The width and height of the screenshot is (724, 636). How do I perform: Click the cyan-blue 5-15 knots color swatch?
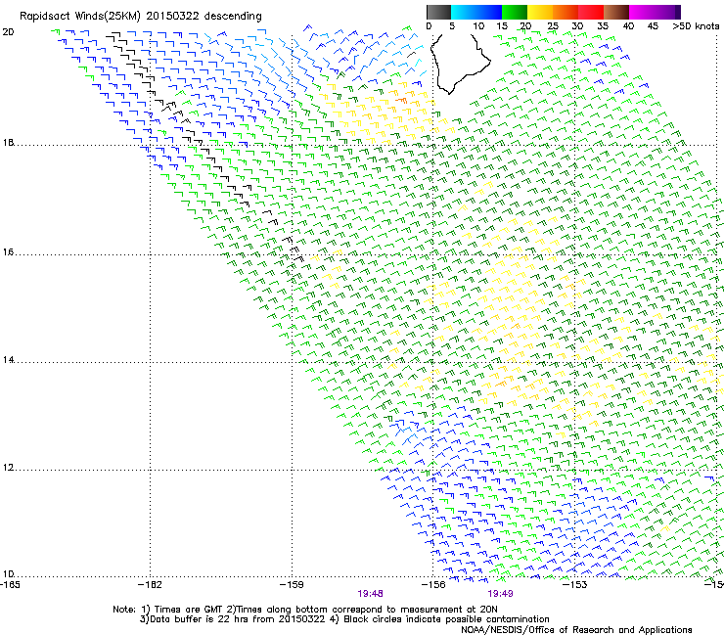coord(476,12)
